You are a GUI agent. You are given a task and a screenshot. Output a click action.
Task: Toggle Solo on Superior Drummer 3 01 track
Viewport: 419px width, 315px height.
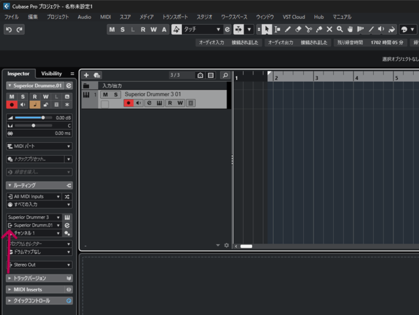[116, 95]
